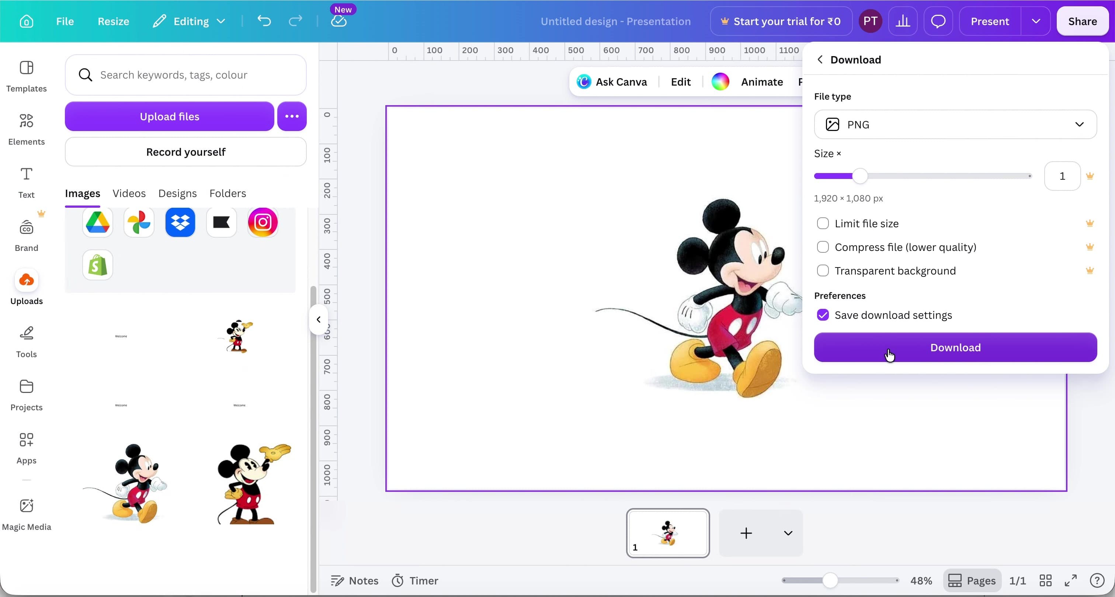Open the Brand sidebar panel
This screenshot has height=597, width=1115.
point(27,236)
